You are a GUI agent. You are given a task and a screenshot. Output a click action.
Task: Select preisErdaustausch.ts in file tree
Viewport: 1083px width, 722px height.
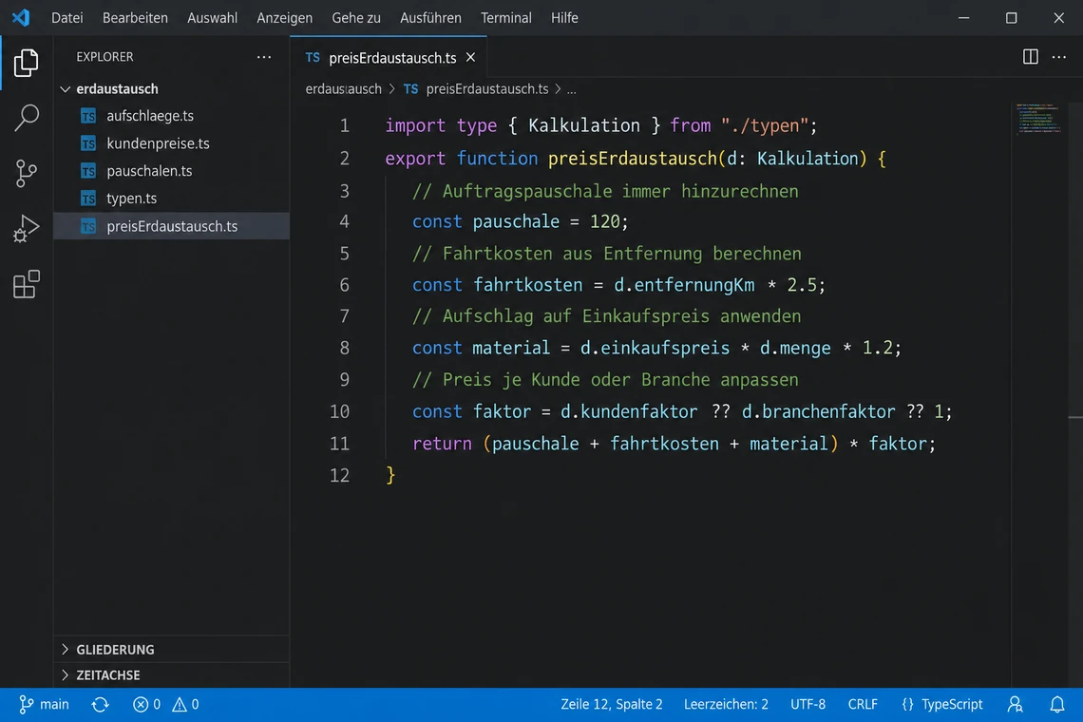pyautogui.click(x=171, y=226)
